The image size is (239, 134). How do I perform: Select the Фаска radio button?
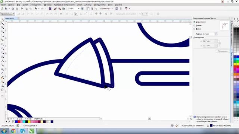click(194, 29)
